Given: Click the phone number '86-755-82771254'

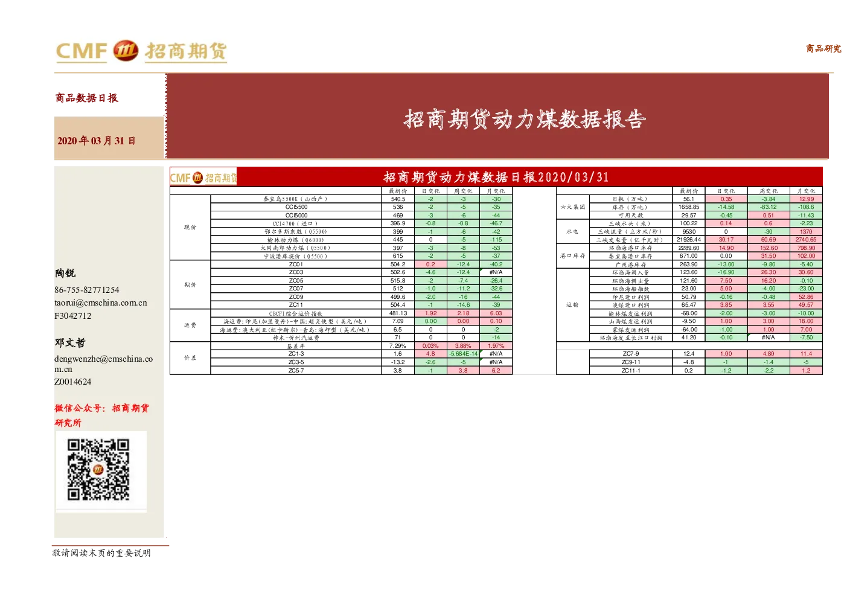Looking at the screenshot, I should pos(87,290).
